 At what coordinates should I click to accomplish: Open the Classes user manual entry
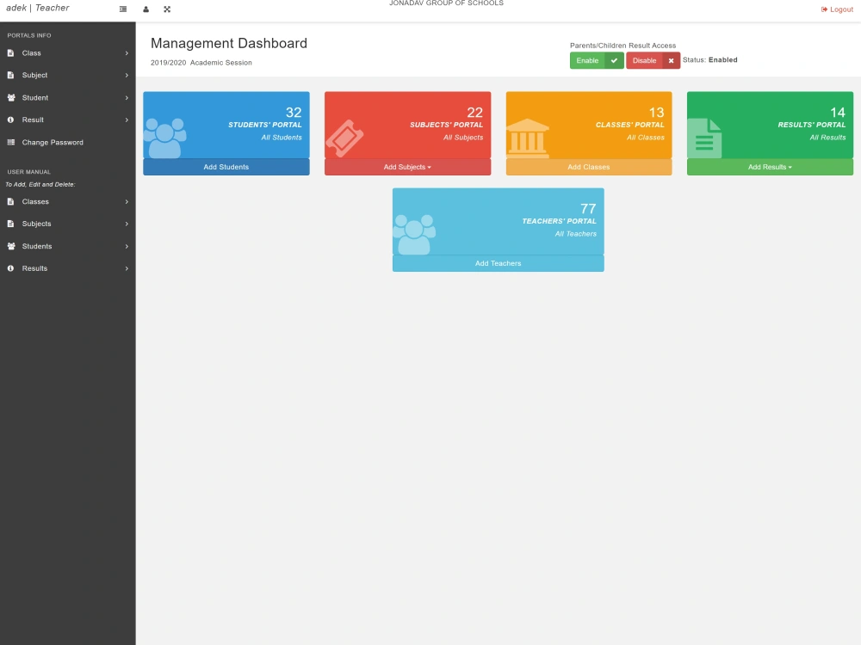point(67,202)
